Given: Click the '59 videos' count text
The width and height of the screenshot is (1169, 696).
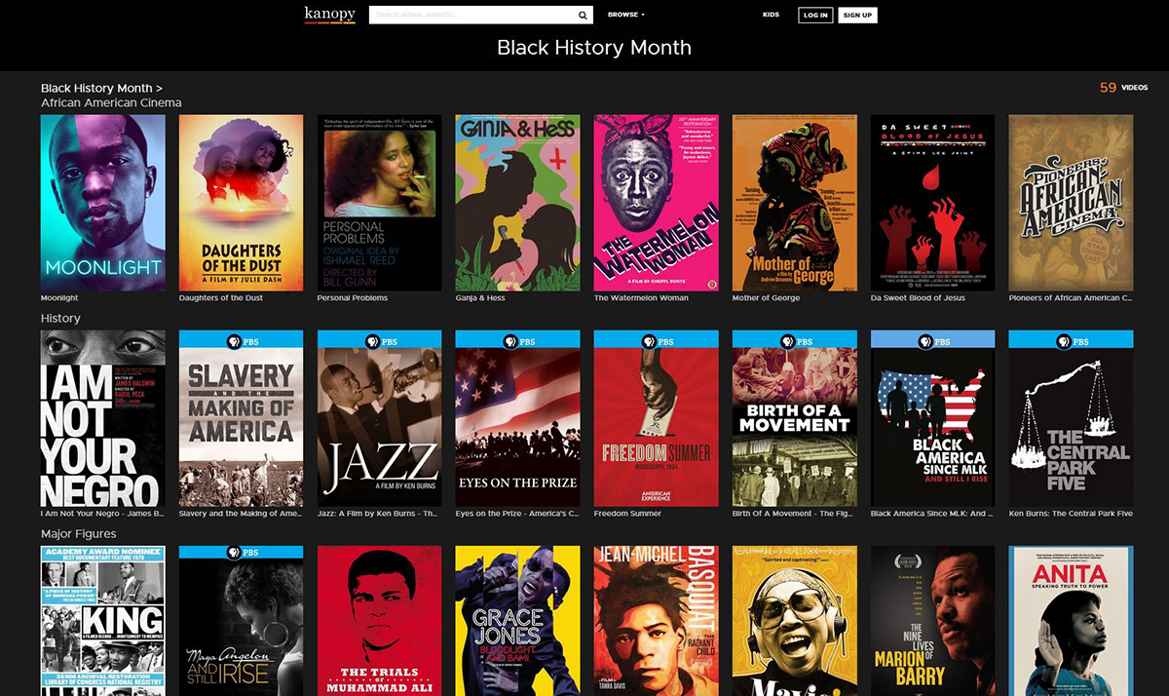Looking at the screenshot, I should click(x=1123, y=88).
